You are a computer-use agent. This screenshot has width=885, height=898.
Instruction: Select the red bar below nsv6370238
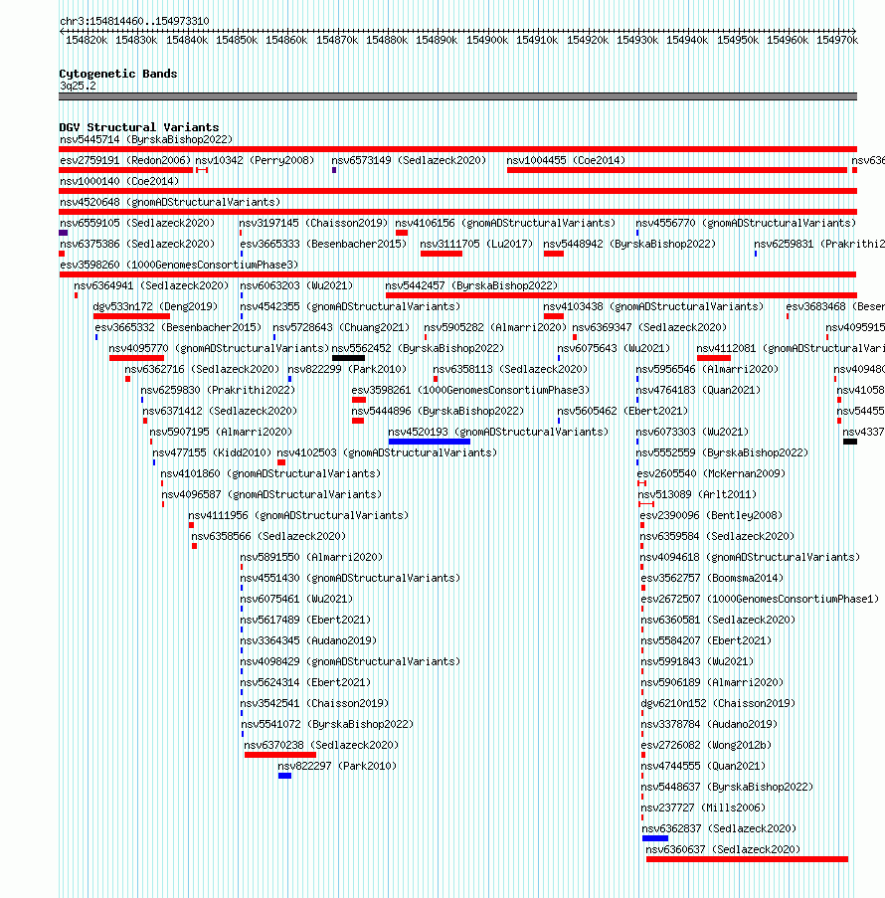(x=280, y=755)
